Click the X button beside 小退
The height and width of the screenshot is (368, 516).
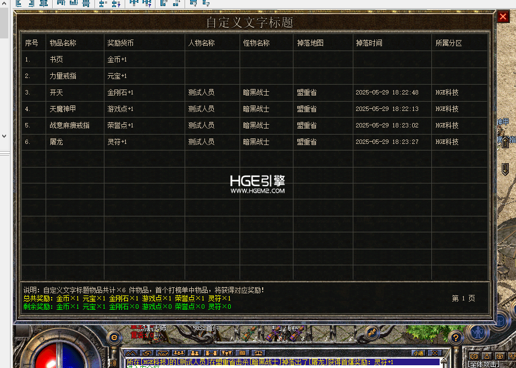435,353
